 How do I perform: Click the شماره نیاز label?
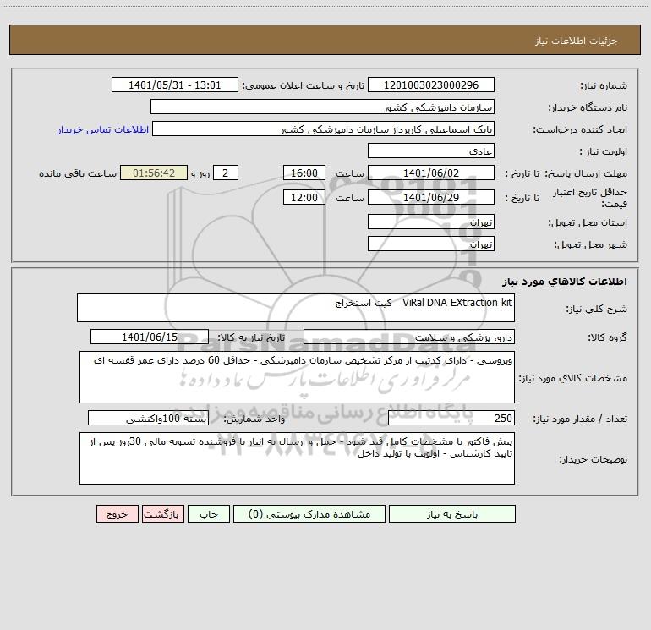[604, 85]
